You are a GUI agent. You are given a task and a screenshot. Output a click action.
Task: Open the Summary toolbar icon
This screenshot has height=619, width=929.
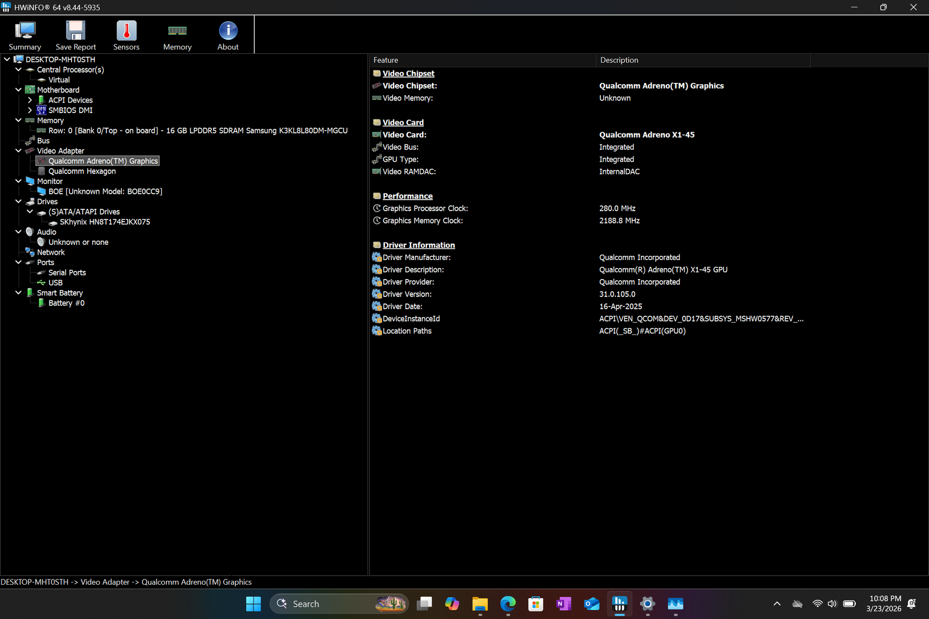[25, 36]
